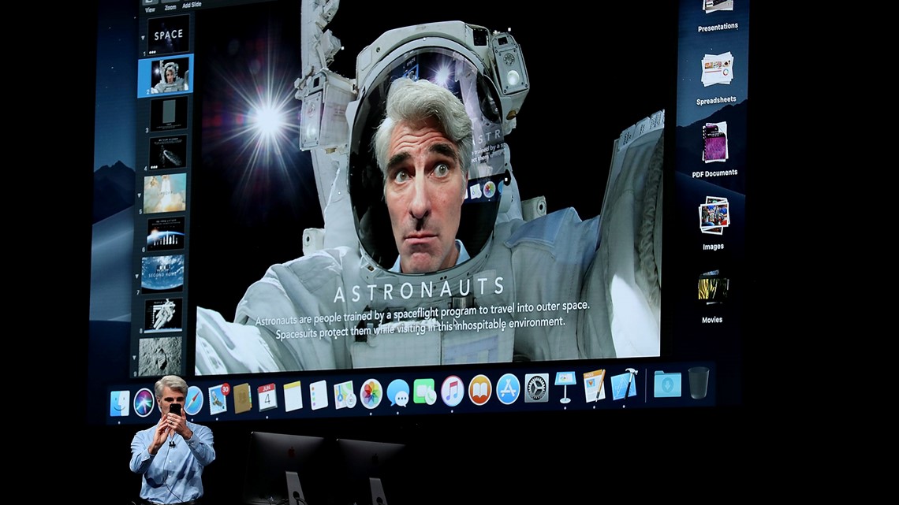Select the Second Home slide 7 thumbnail
Viewport: 899px width, 505px height.
(x=162, y=273)
